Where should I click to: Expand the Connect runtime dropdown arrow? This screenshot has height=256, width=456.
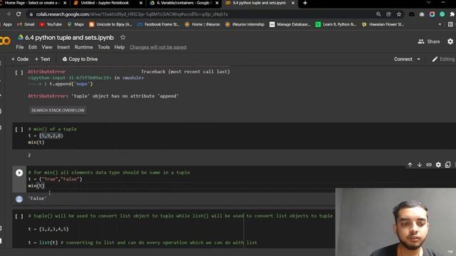point(419,59)
